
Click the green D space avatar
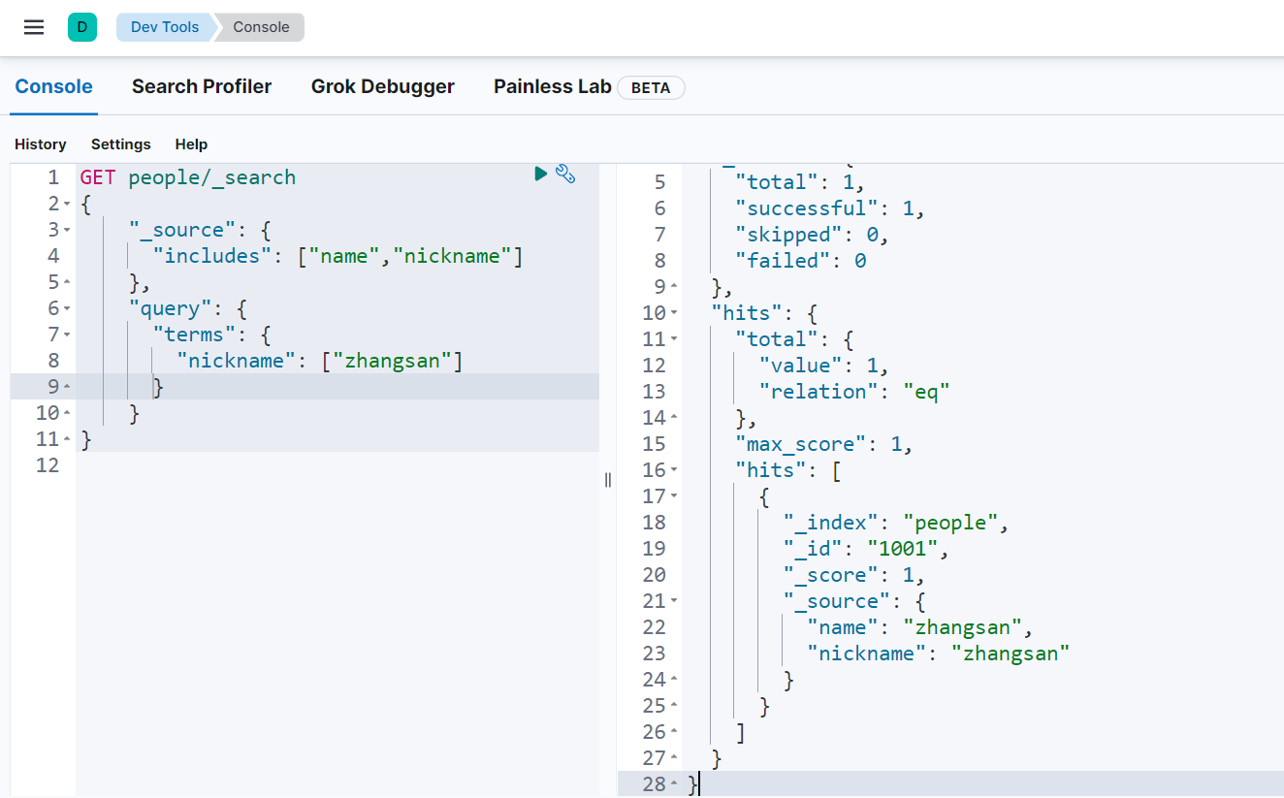pos(81,27)
